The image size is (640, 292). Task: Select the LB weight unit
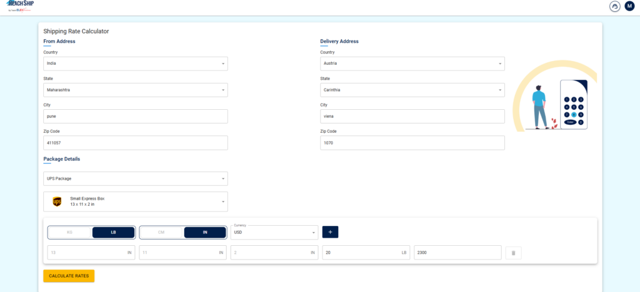[114, 232]
